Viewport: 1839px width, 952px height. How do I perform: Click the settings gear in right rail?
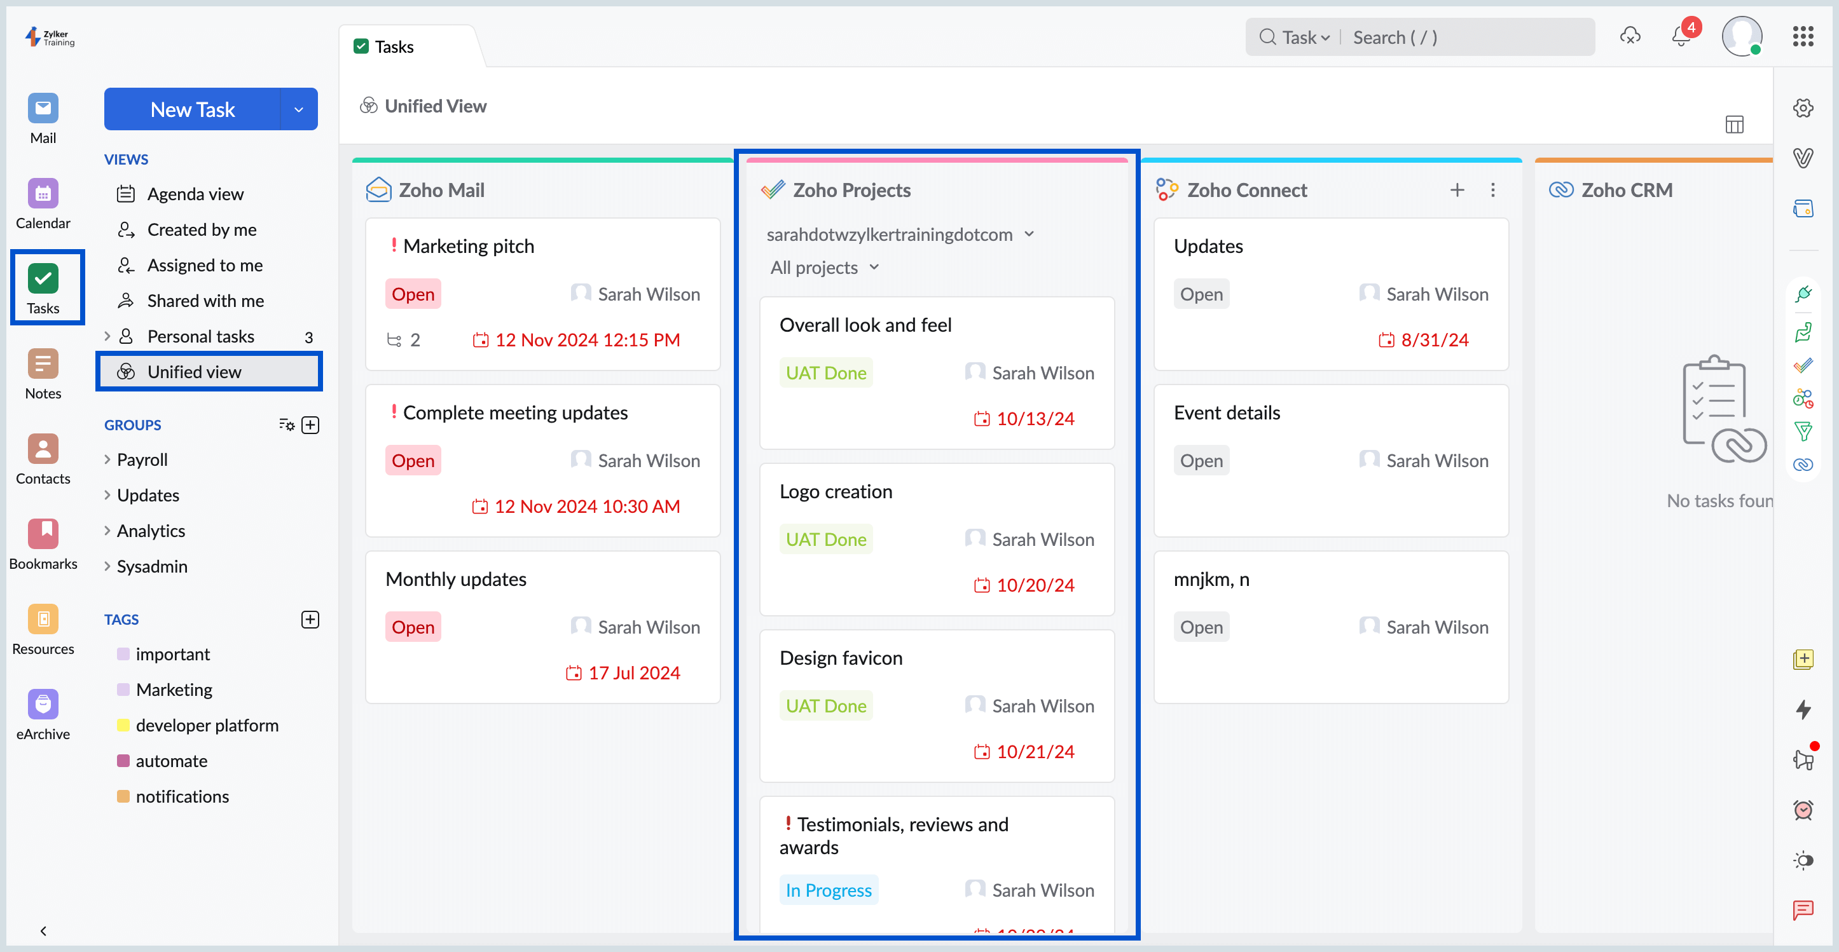click(x=1804, y=107)
